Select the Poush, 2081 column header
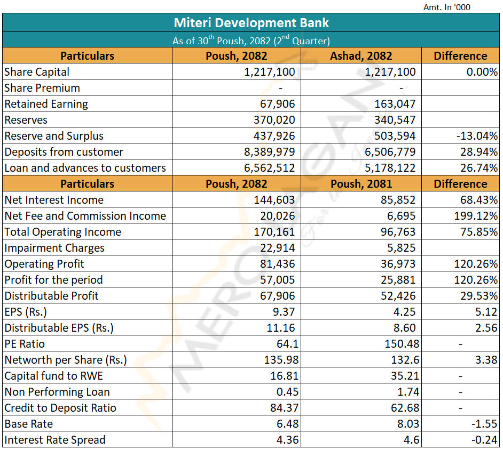Screen dimensions: 503x449 tap(361, 184)
